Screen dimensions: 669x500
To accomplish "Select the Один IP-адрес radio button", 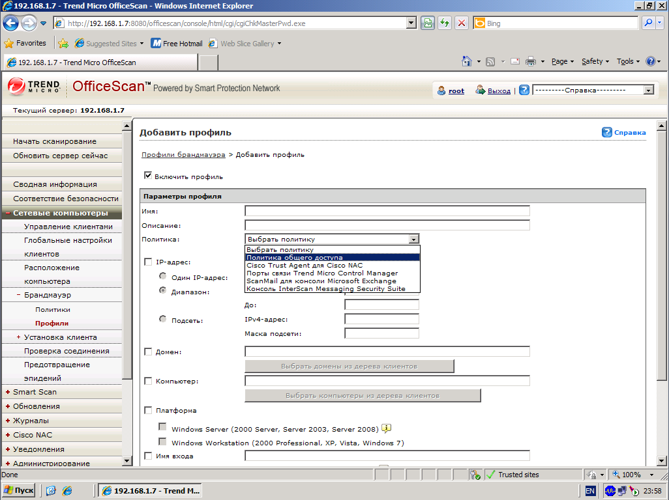I will coord(162,276).
